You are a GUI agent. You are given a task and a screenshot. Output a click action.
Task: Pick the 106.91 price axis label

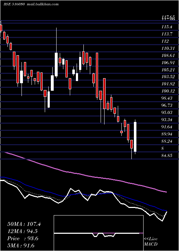coord(168,63)
